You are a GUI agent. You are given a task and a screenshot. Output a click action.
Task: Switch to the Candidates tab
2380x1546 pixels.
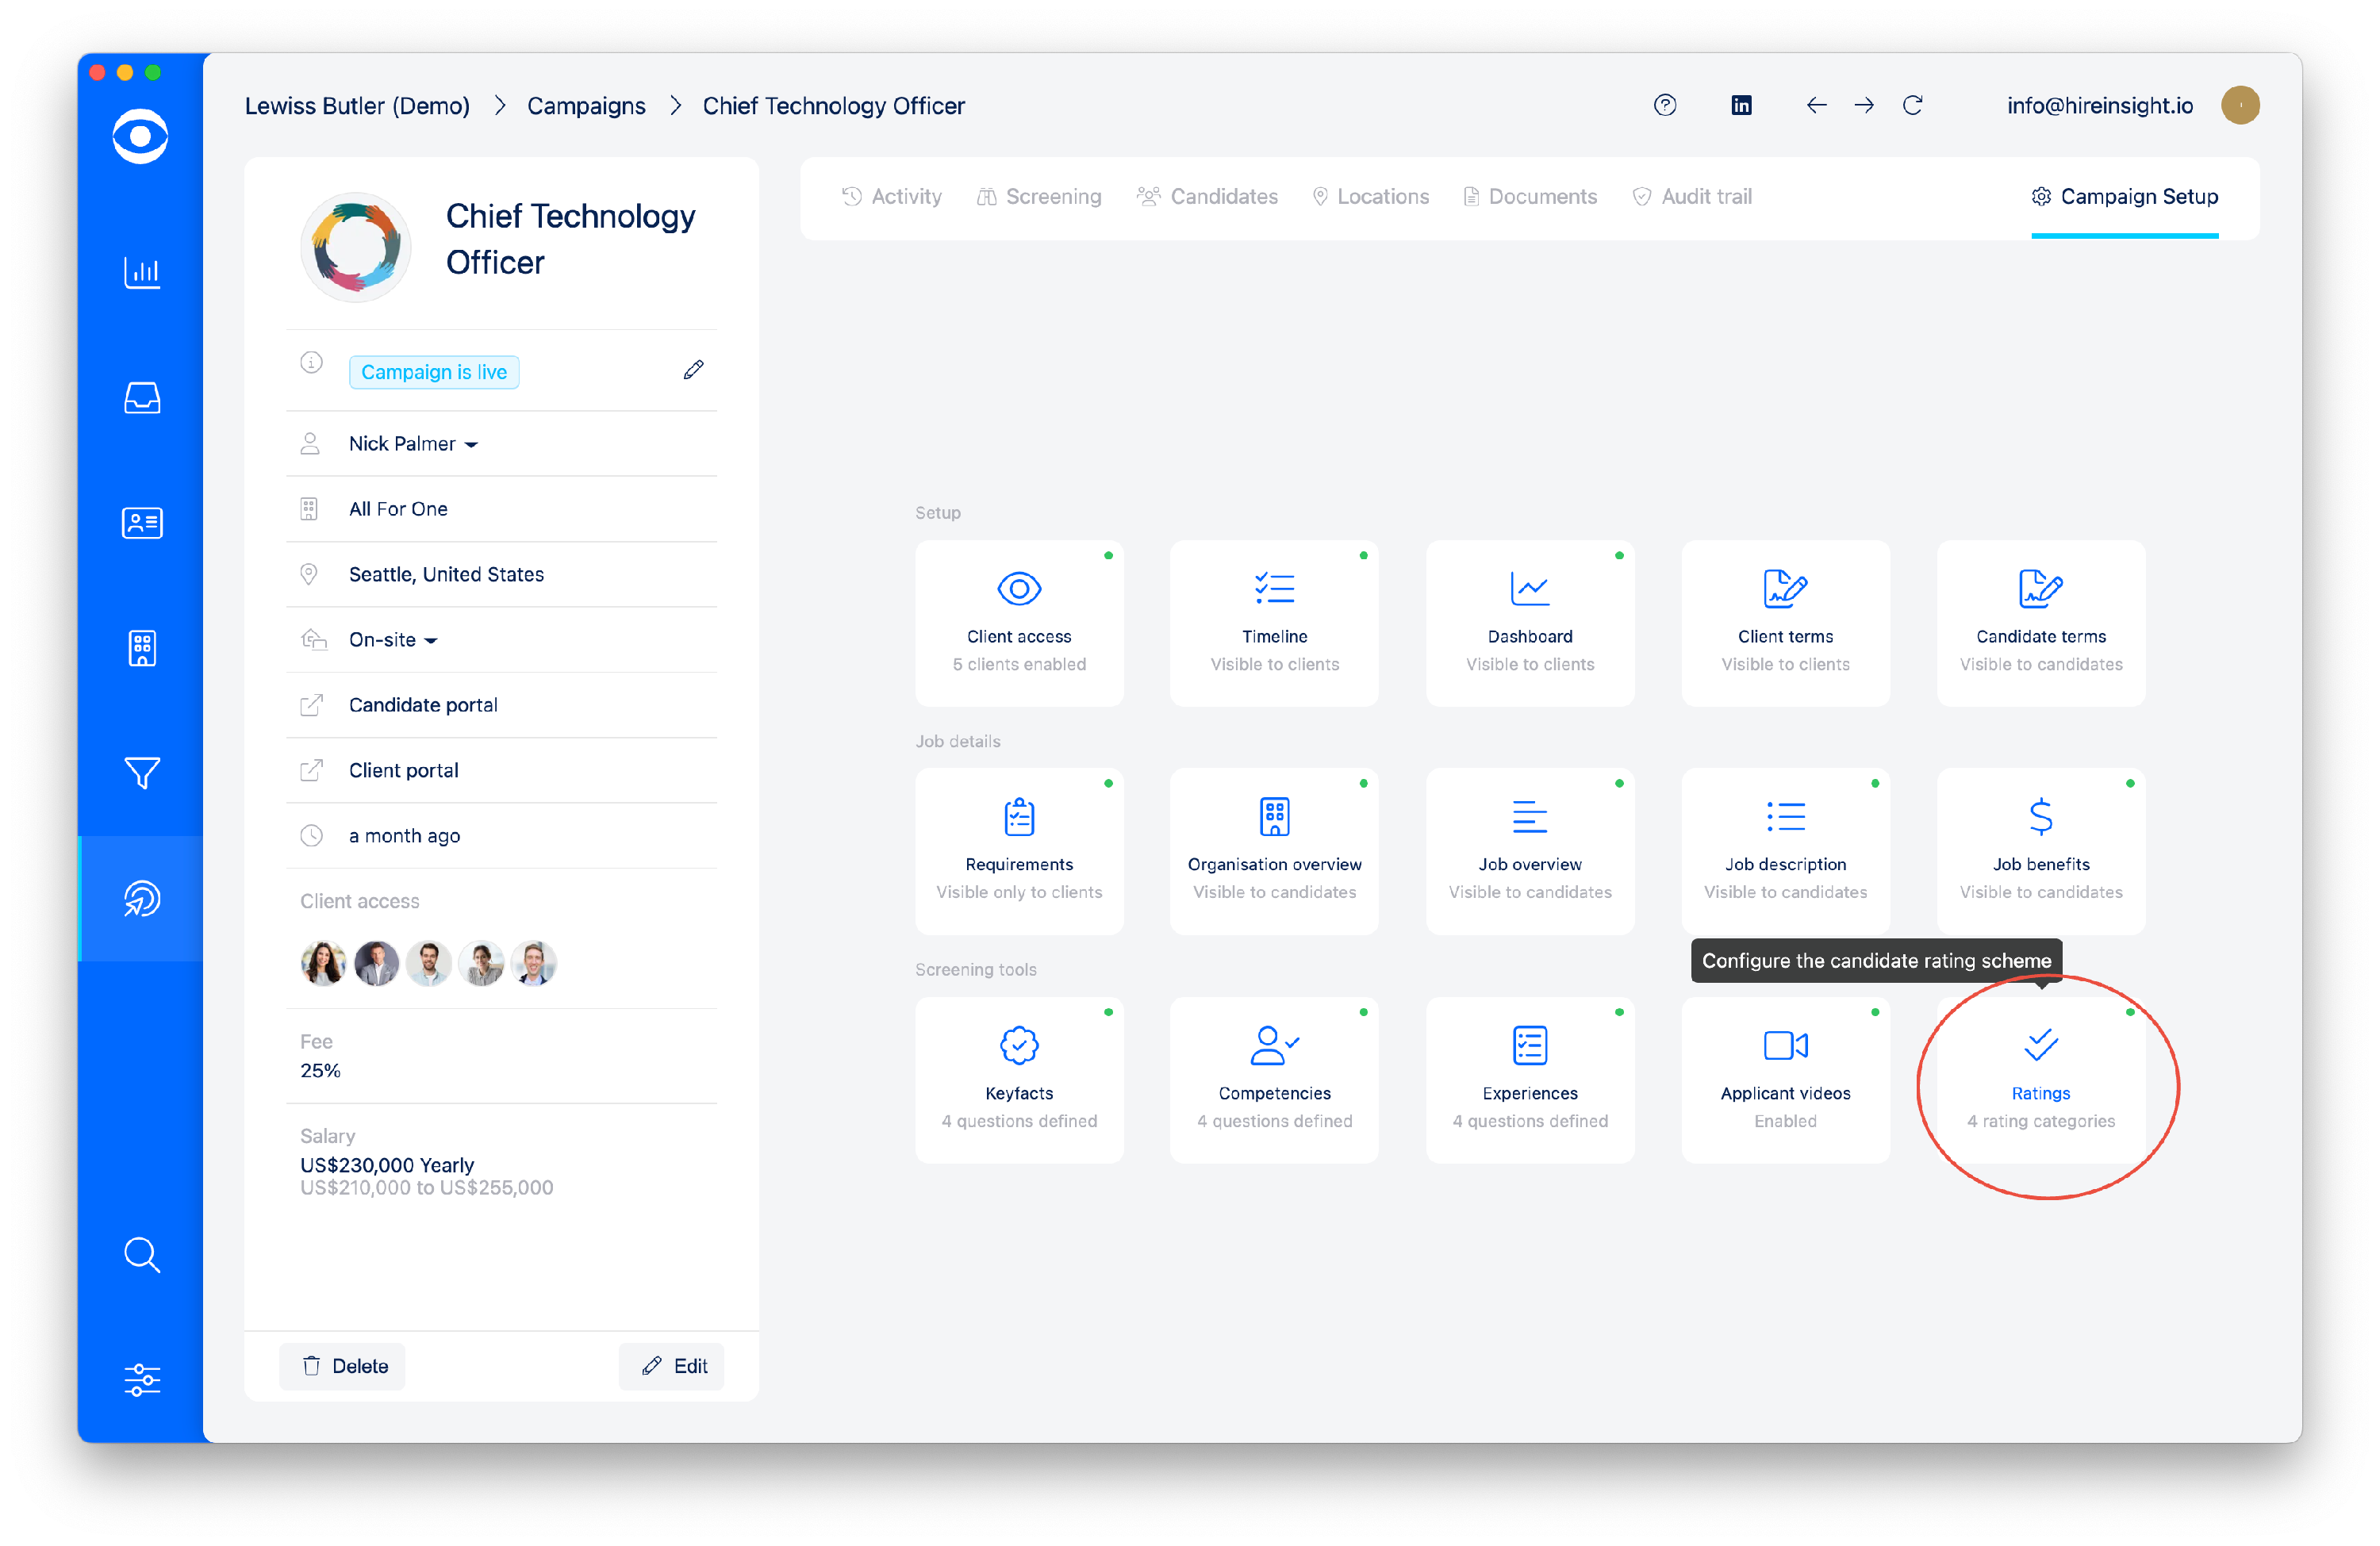click(x=1207, y=196)
